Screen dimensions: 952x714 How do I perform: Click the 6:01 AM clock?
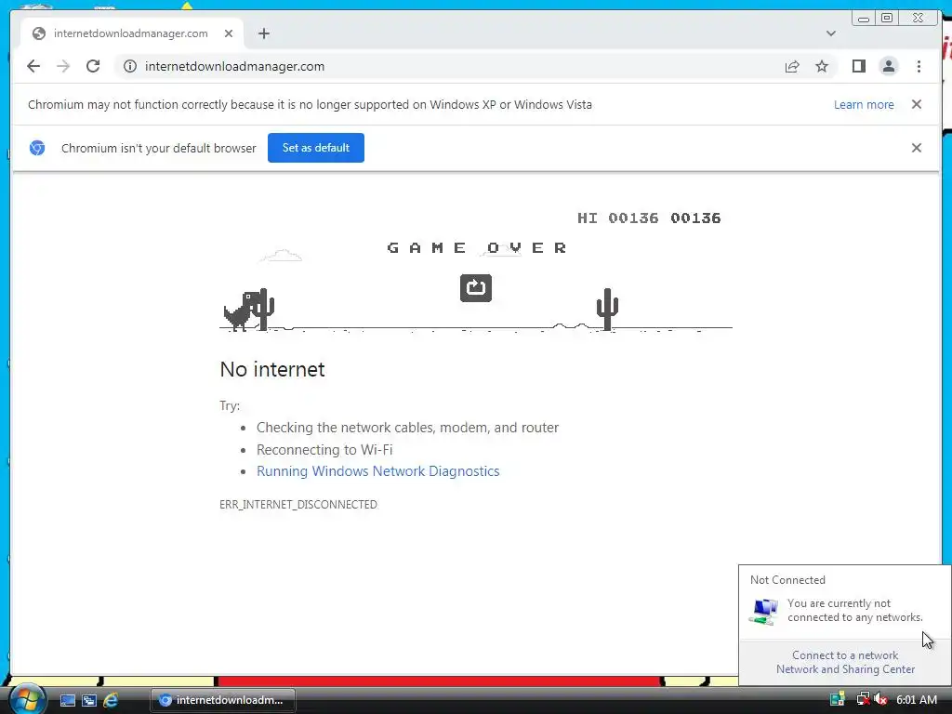point(916,699)
